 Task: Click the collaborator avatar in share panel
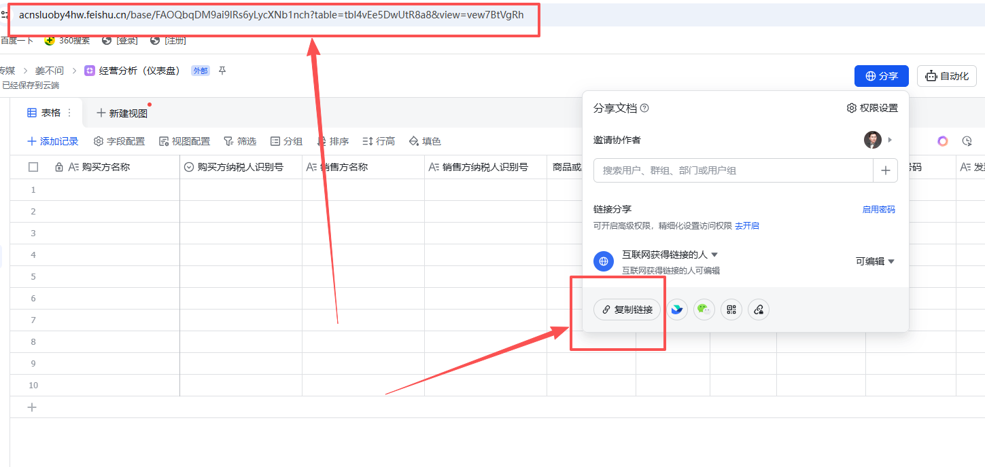click(873, 140)
